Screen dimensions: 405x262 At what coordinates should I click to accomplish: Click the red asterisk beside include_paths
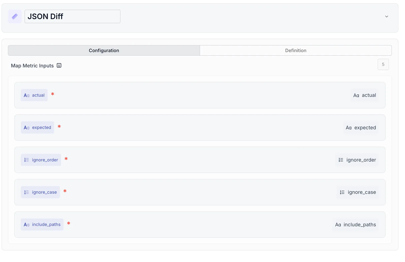(x=69, y=223)
